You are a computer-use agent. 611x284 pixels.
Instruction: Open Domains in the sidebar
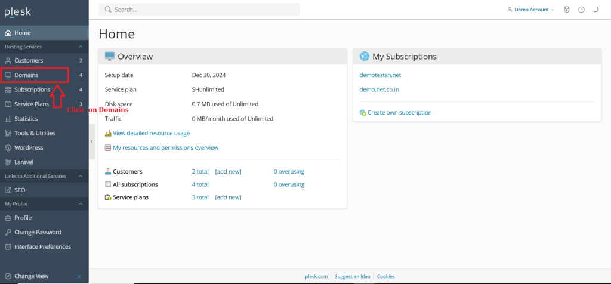point(44,75)
